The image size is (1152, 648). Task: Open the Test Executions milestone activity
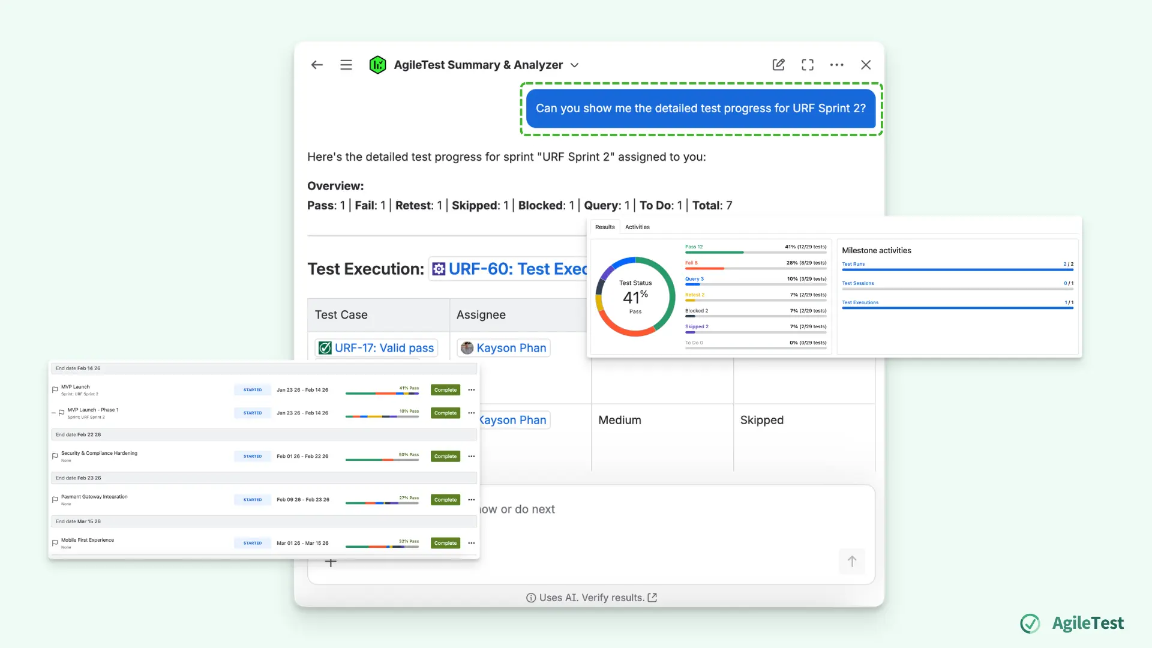(860, 302)
